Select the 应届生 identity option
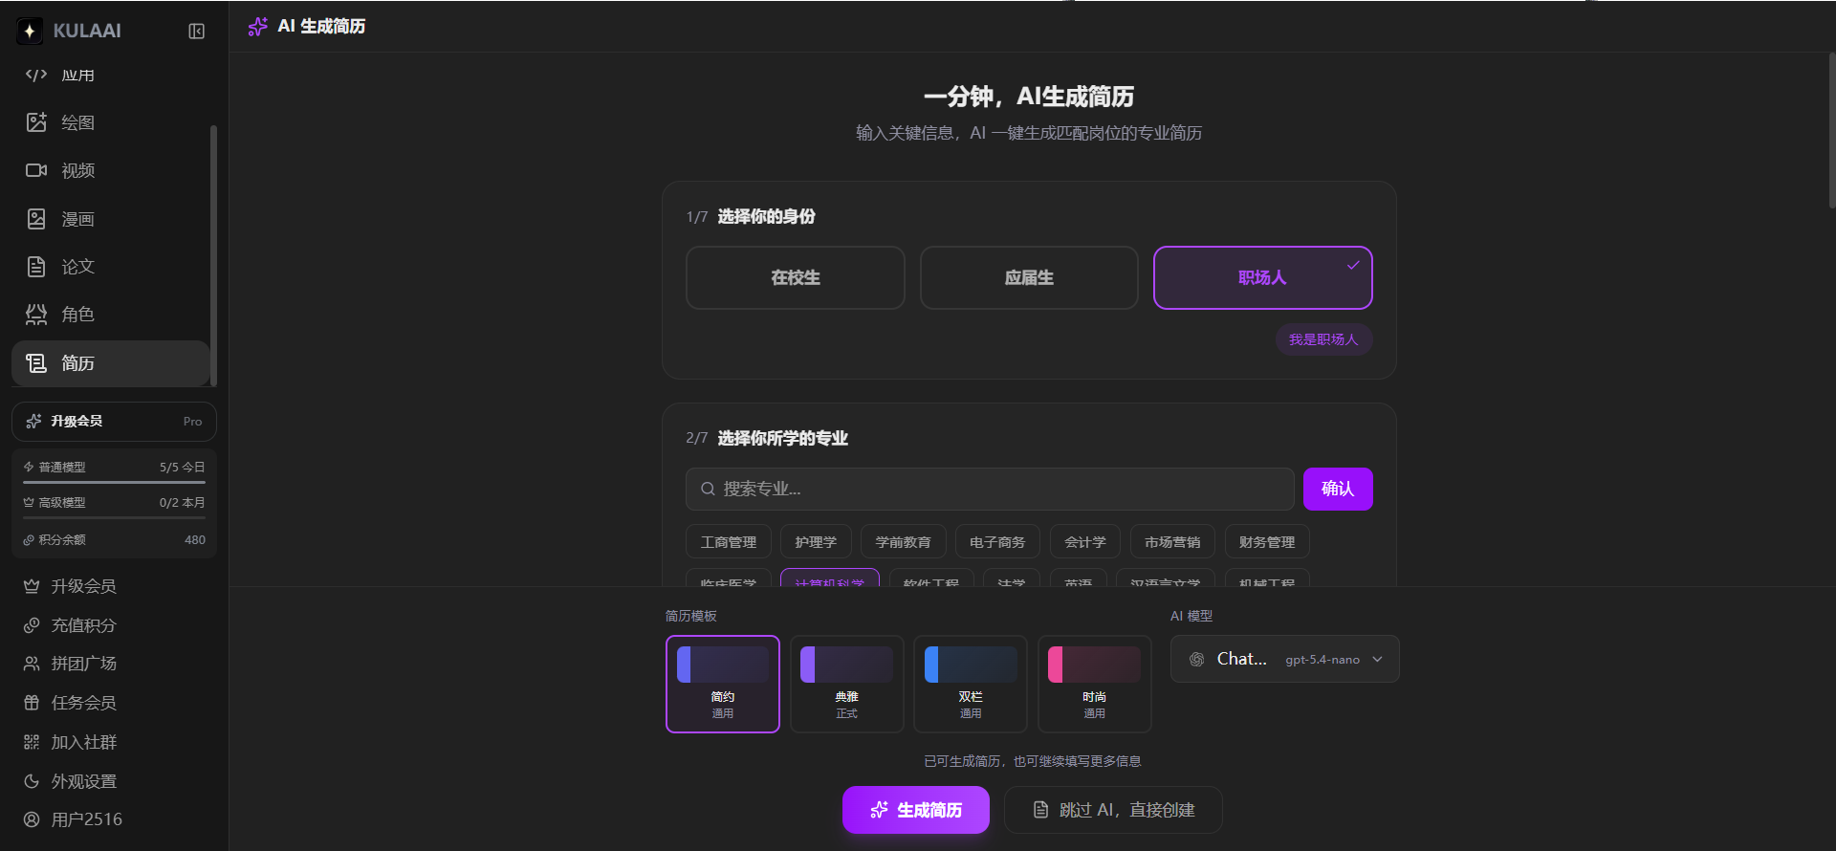The height and width of the screenshot is (851, 1836). (x=1029, y=277)
